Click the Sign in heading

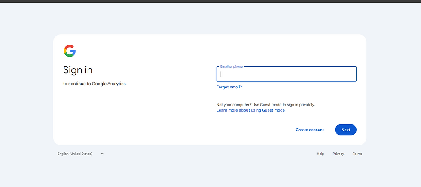pos(78,70)
